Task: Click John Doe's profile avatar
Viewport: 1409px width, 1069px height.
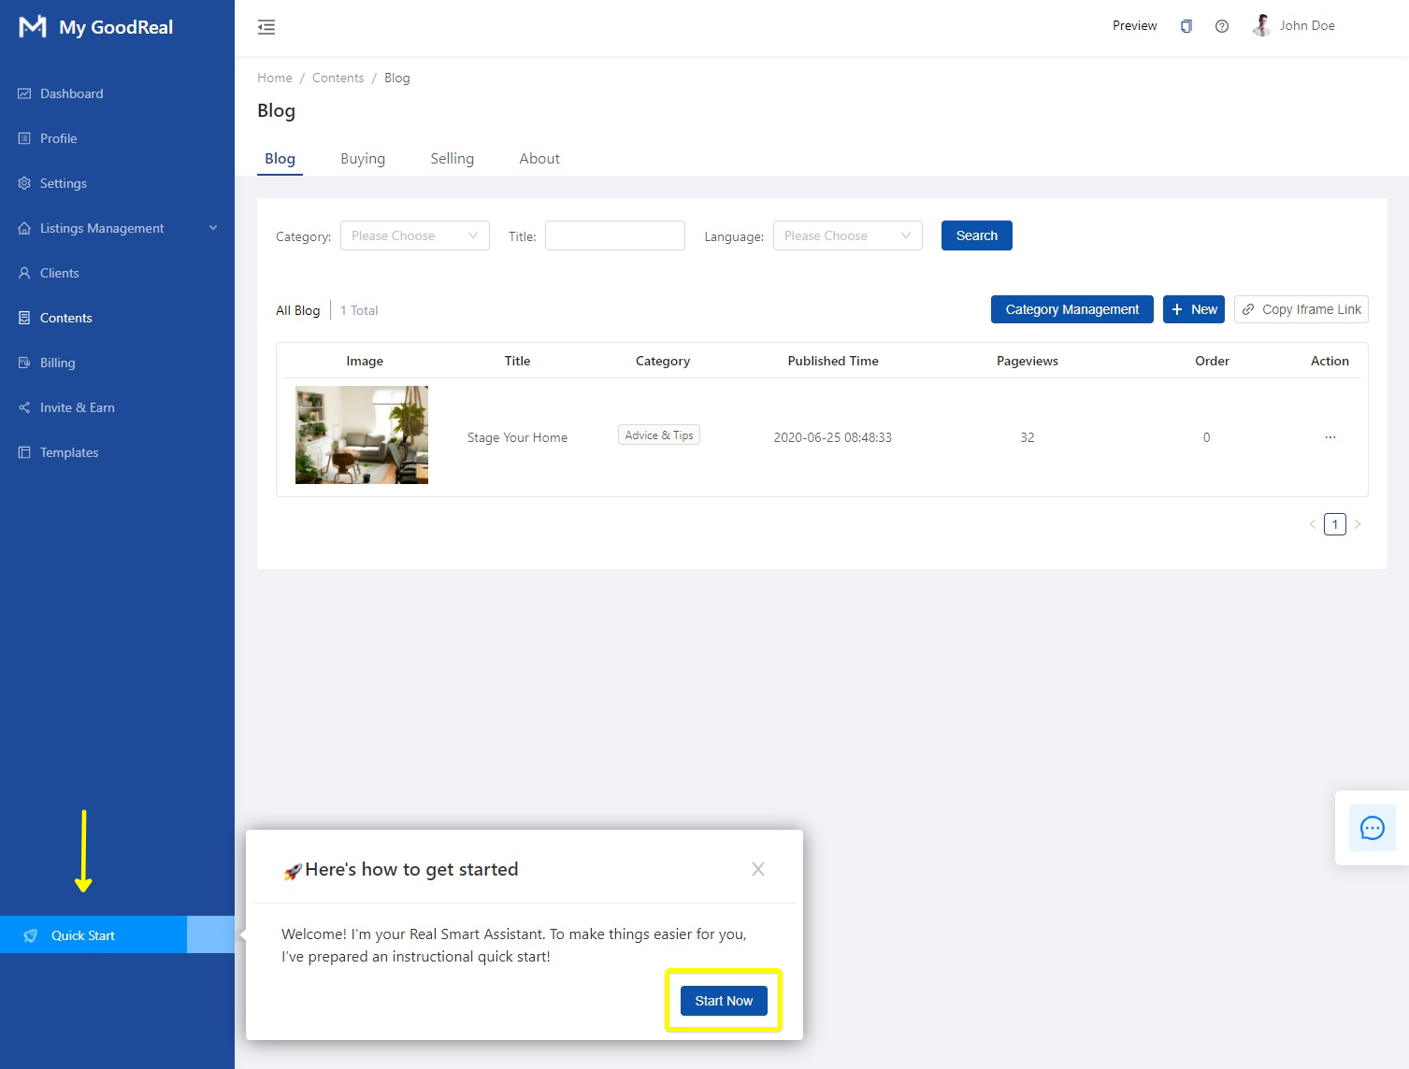Action: pos(1261,26)
